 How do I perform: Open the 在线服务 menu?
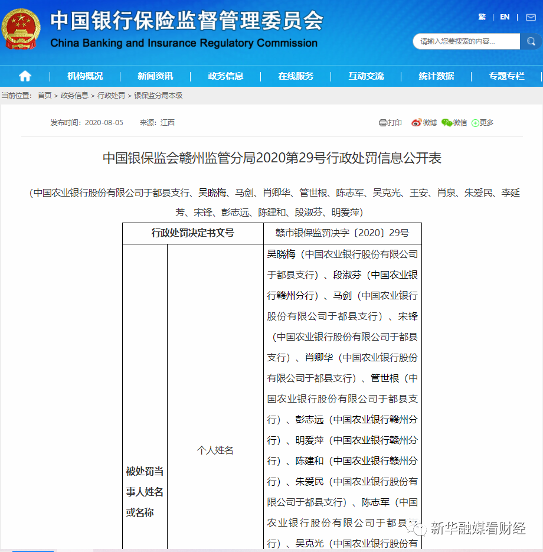tap(296, 76)
